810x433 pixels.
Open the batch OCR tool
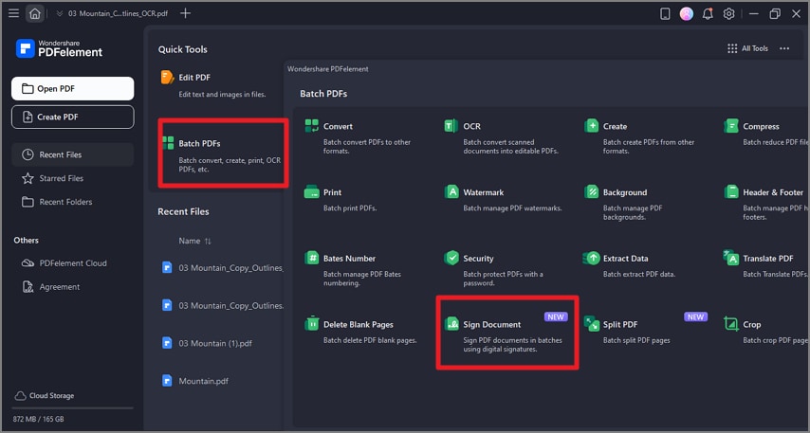click(471, 126)
